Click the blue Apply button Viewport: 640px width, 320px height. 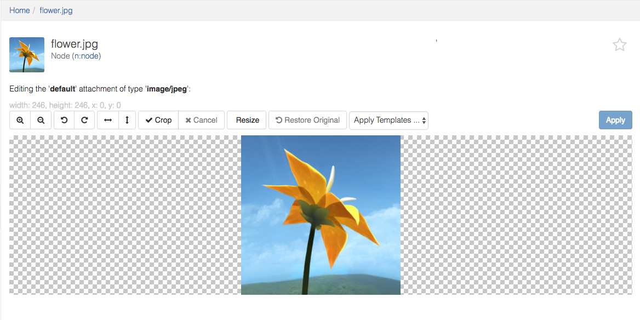(x=615, y=120)
